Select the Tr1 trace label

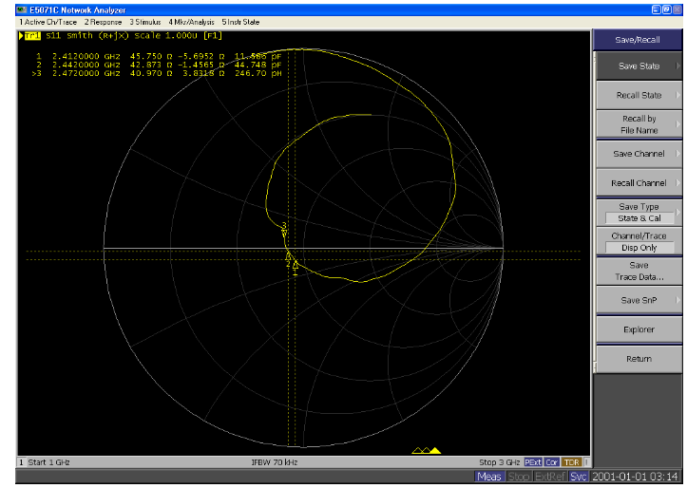[x=32, y=36]
